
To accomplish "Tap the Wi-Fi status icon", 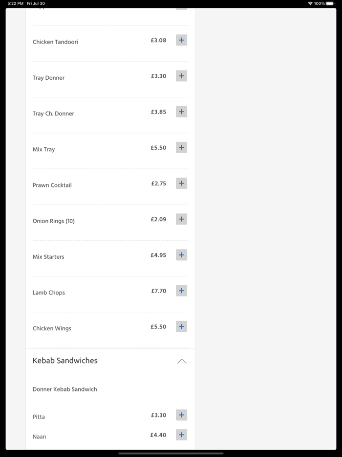I will click(310, 3).
